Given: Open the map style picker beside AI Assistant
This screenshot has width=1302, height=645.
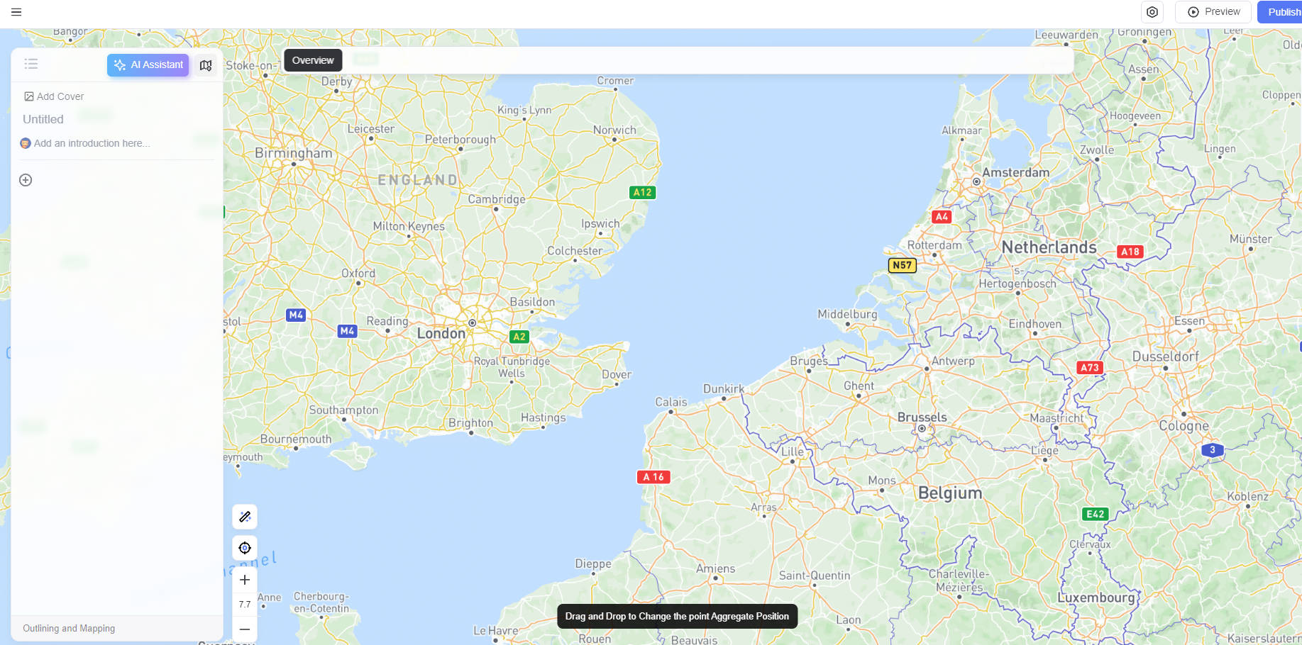Looking at the screenshot, I should coord(206,65).
